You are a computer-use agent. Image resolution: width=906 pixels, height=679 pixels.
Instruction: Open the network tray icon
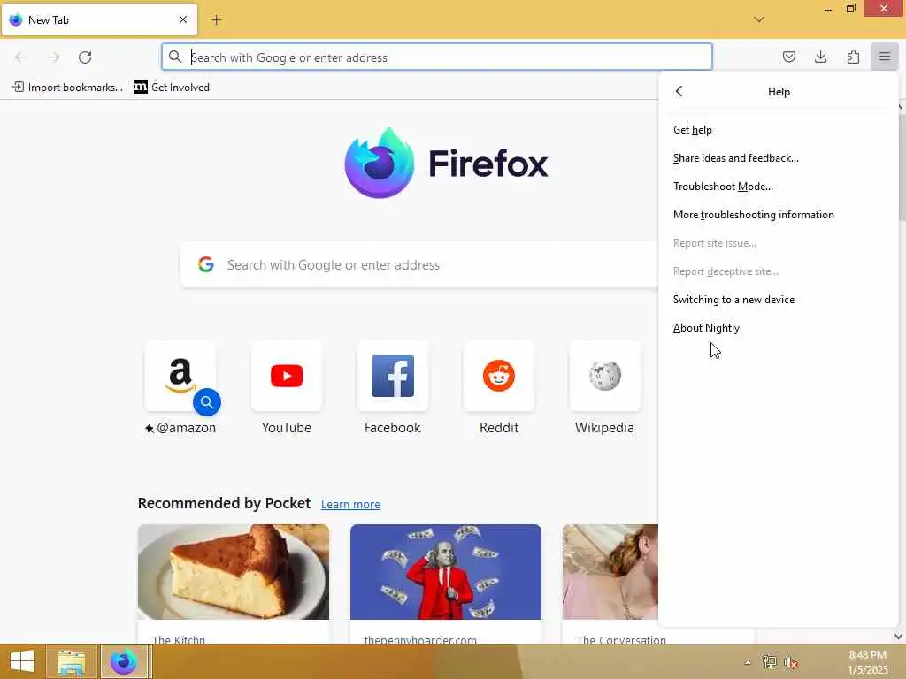[769, 662]
